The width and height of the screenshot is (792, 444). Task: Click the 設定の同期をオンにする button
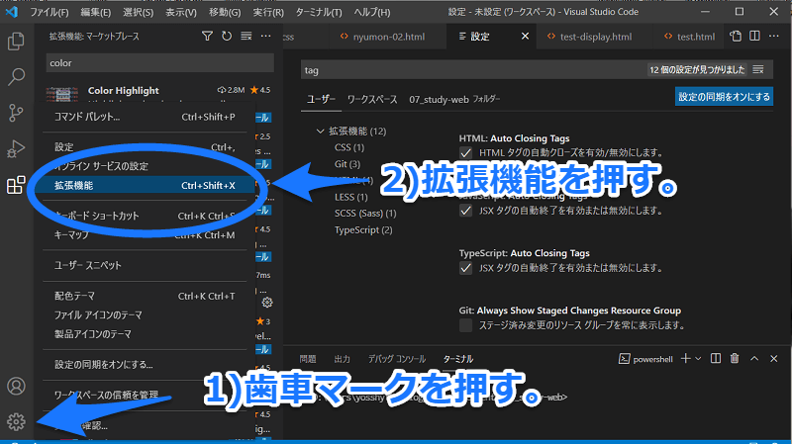(x=724, y=97)
